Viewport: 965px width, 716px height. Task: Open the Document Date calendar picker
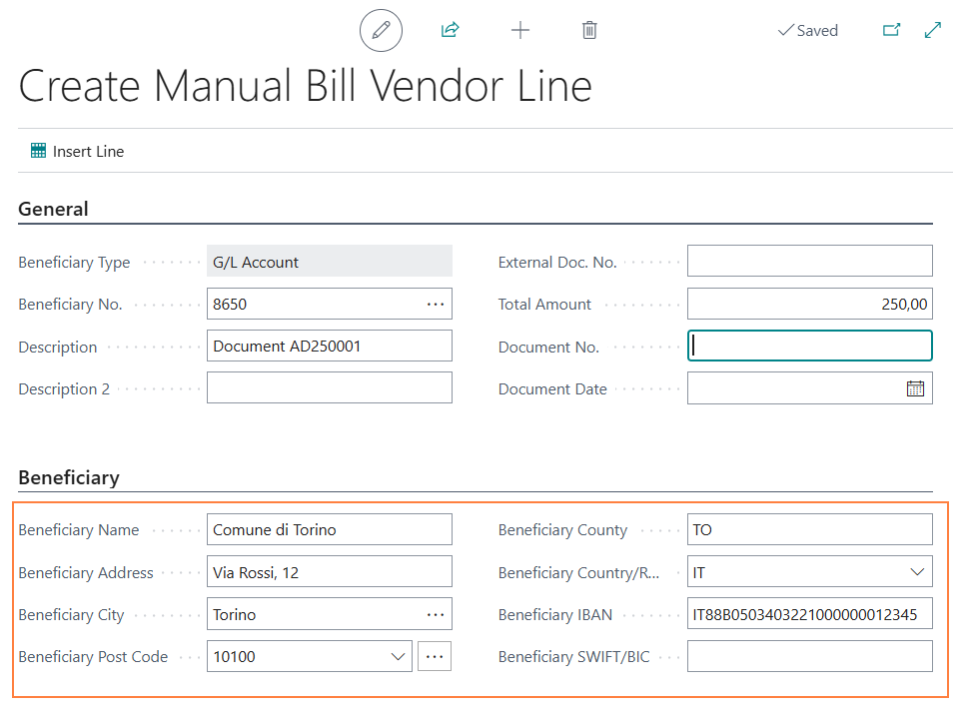(915, 388)
